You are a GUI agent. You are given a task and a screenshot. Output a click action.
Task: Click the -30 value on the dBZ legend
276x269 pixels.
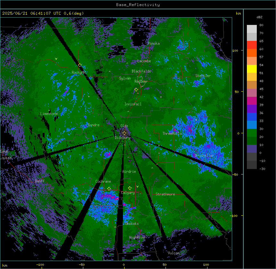[262, 169]
